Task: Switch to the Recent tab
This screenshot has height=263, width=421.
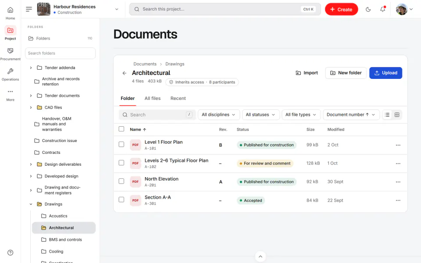Action: [x=178, y=99]
